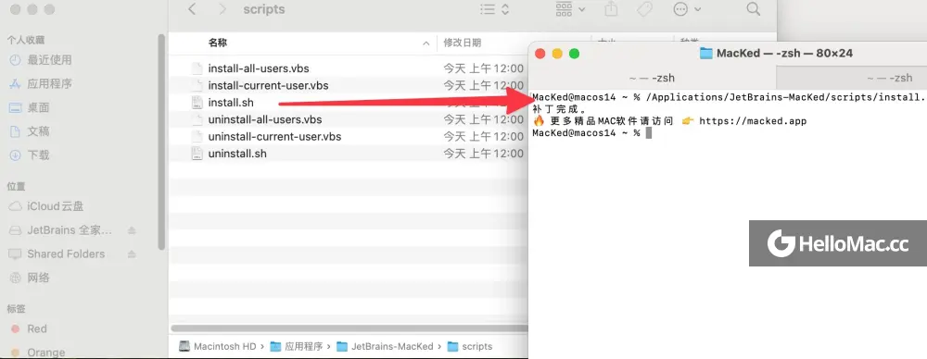Zoom the Terminal window with the green button
927x359 pixels.
click(x=574, y=54)
